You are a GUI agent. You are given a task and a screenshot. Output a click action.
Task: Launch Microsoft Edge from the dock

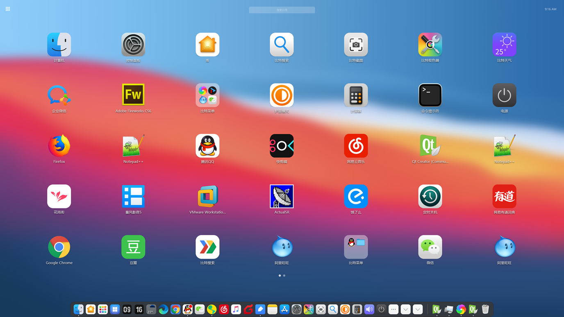pos(163,310)
